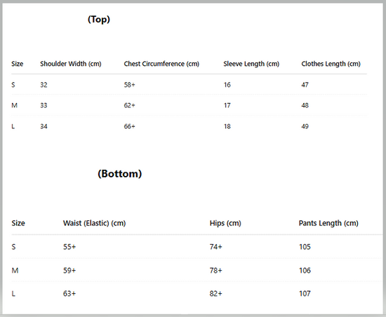386x317 pixels.
Task: Select the 63+ waist value for L
Action: click(69, 293)
